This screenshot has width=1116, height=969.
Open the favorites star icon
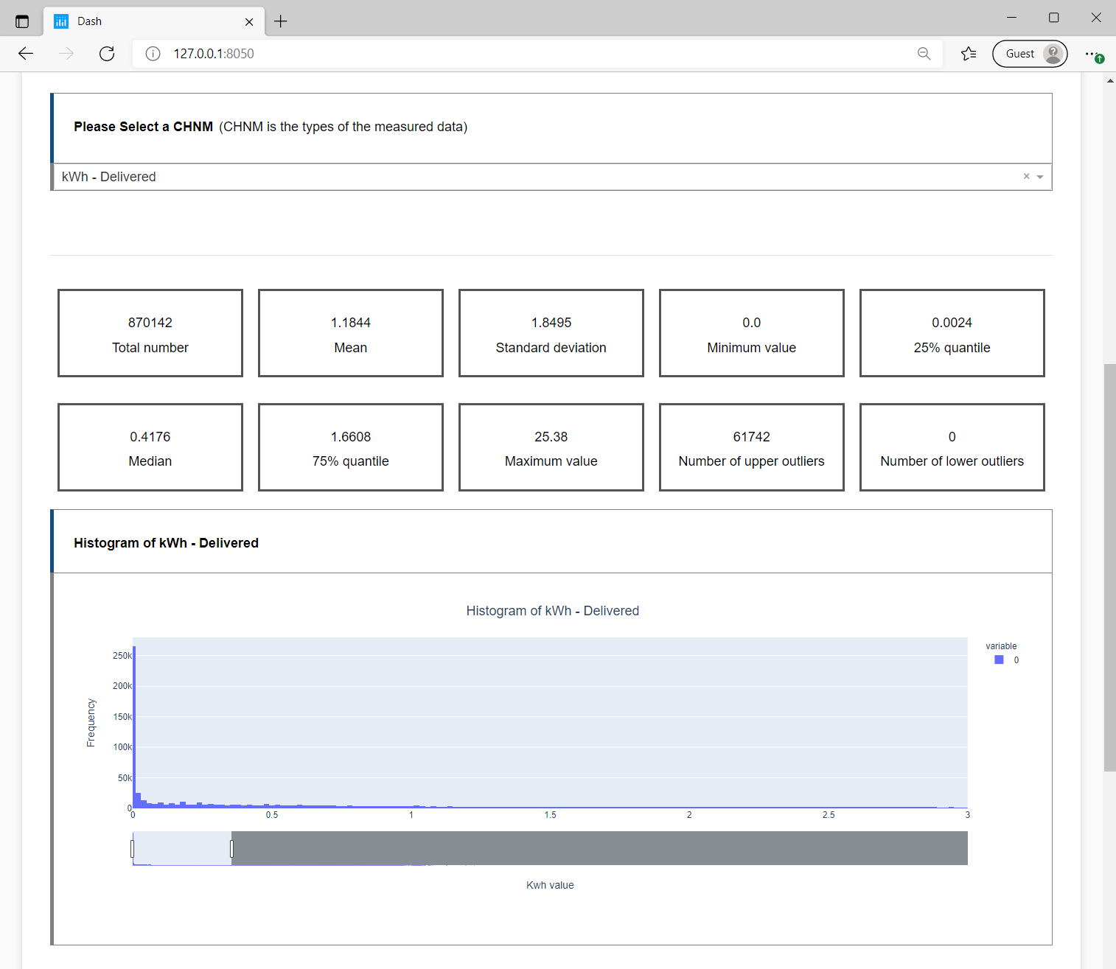click(969, 53)
